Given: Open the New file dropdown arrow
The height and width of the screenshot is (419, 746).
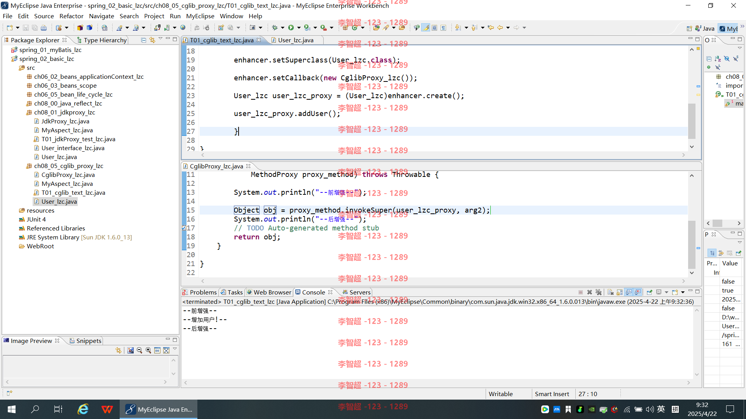Looking at the screenshot, I should tap(17, 28).
